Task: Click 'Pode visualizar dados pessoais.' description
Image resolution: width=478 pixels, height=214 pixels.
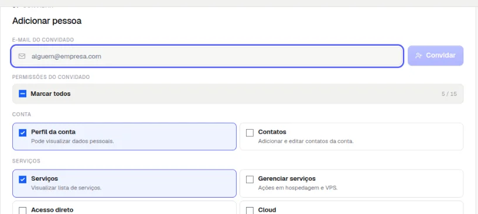Action: pos(73,141)
